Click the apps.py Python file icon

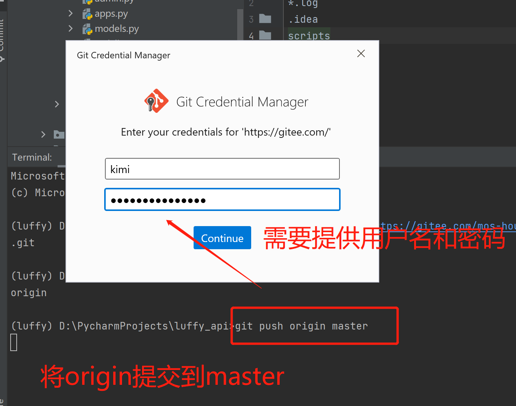pyautogui.click(x=88, y=14)
